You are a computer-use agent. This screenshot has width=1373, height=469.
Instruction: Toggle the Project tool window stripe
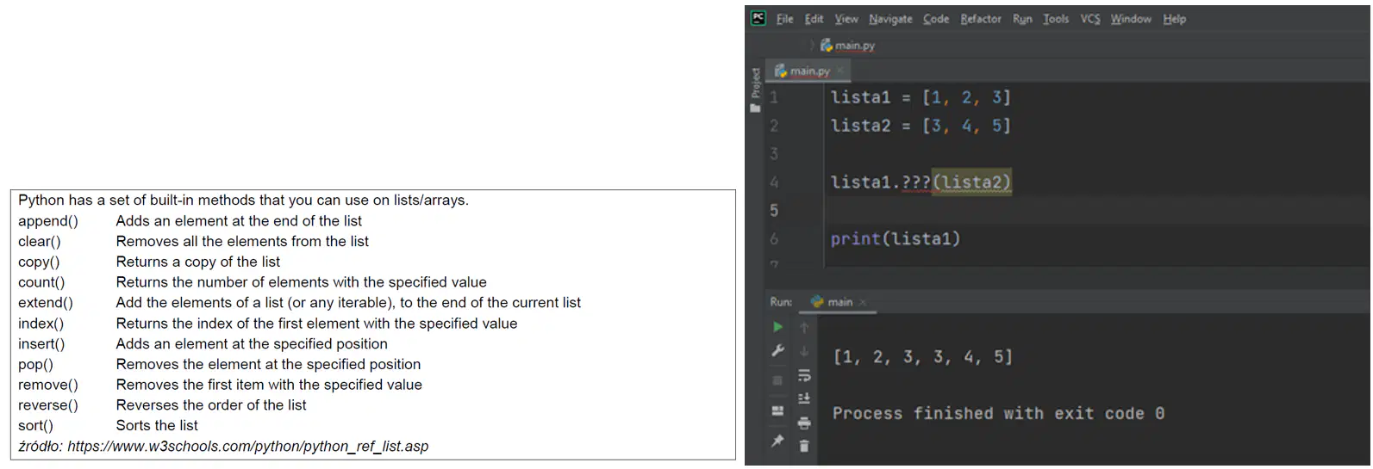coord(756,89)
